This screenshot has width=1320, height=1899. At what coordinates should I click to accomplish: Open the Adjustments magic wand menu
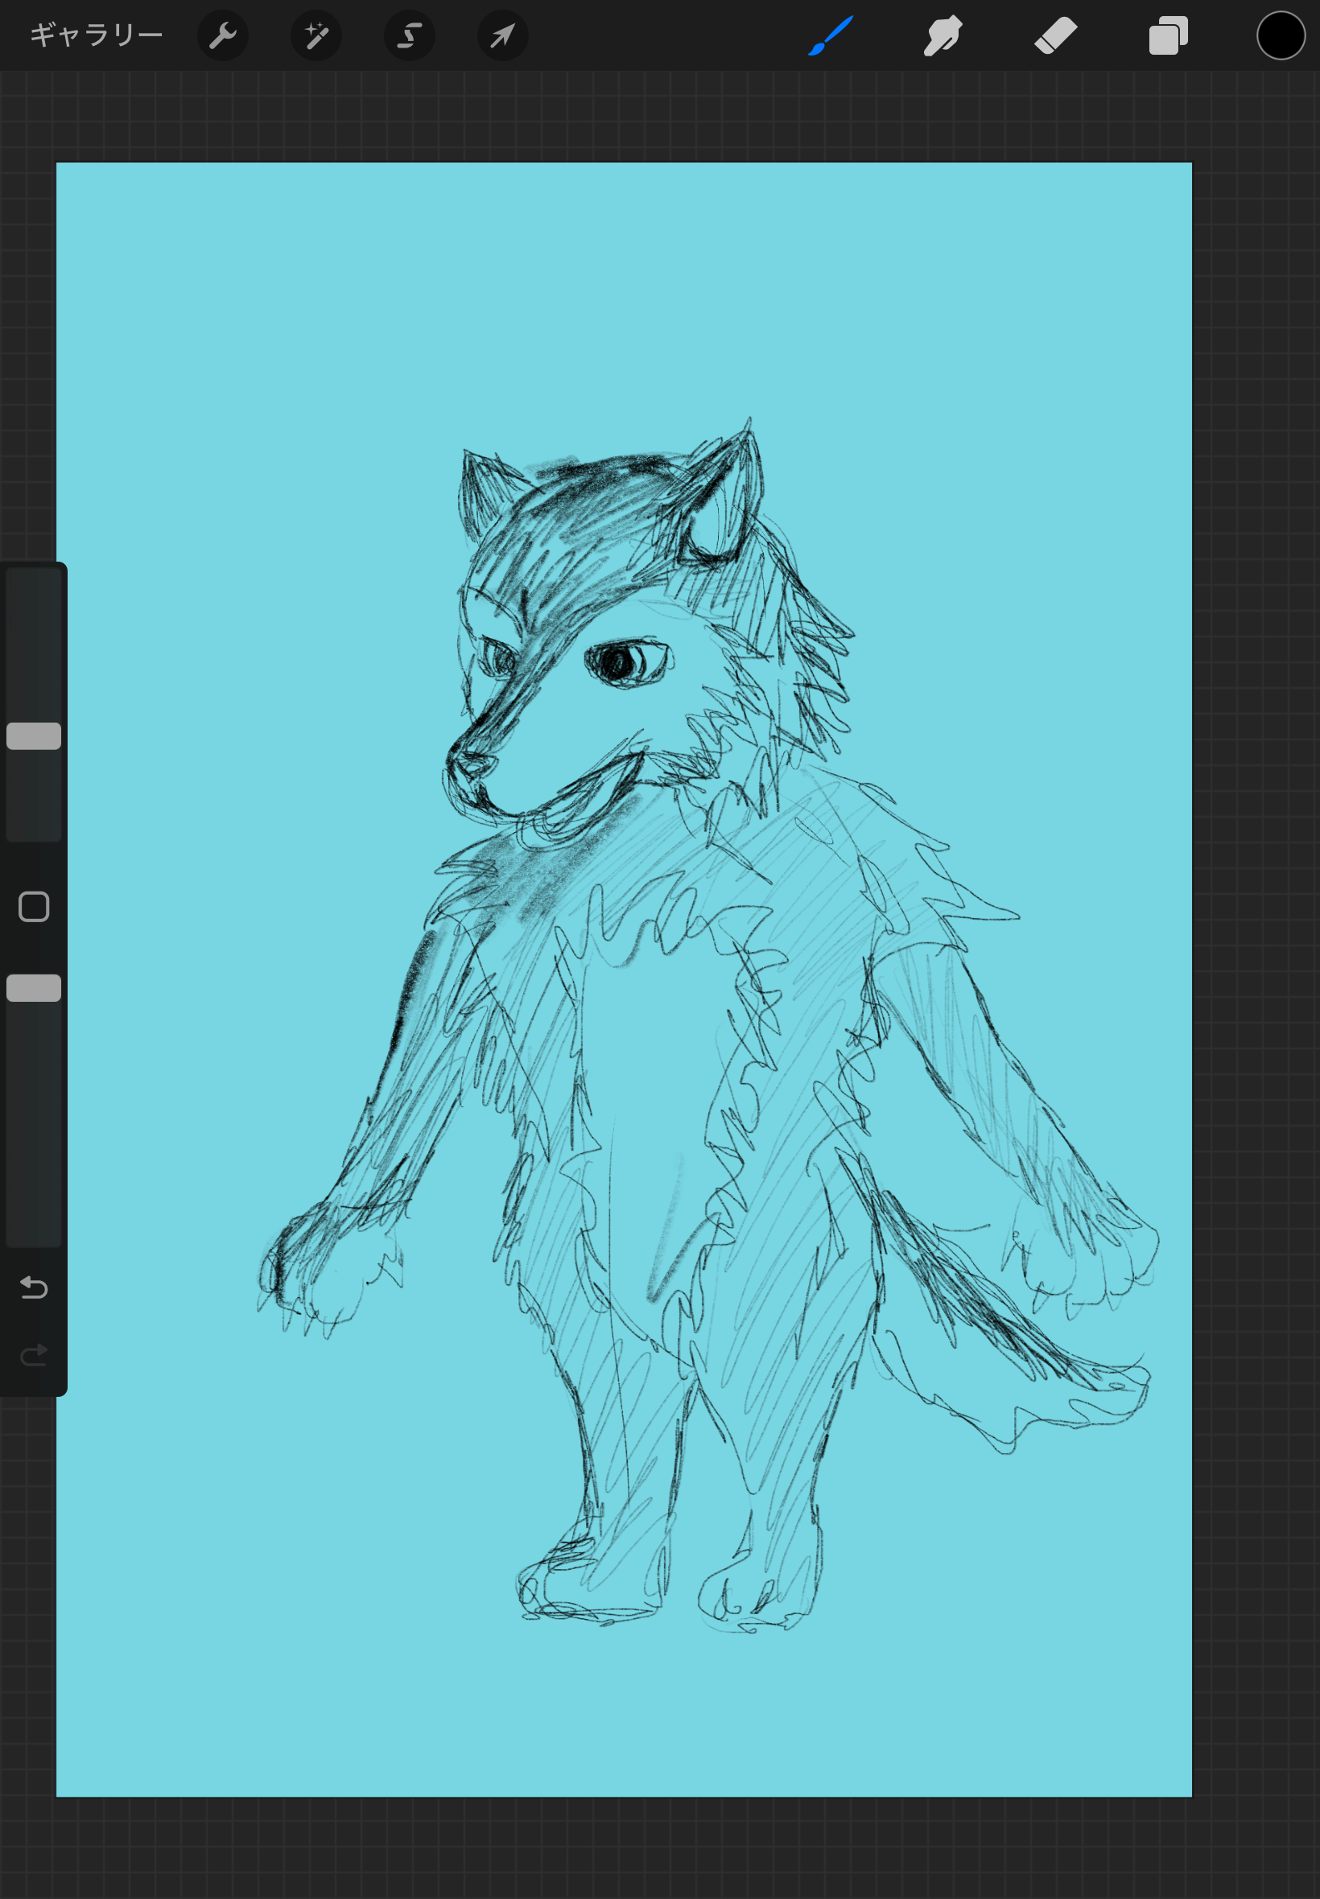[x=316, y=35]
